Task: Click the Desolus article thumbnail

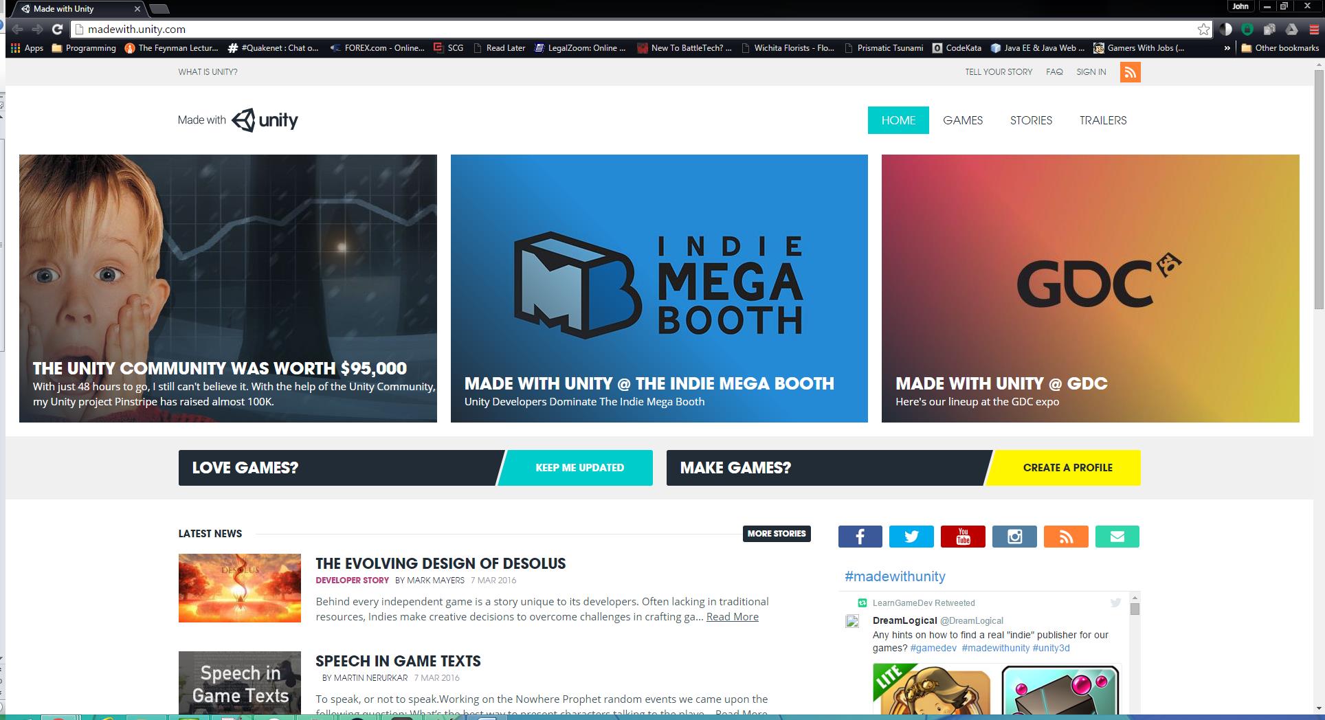Action: point(240,588)
